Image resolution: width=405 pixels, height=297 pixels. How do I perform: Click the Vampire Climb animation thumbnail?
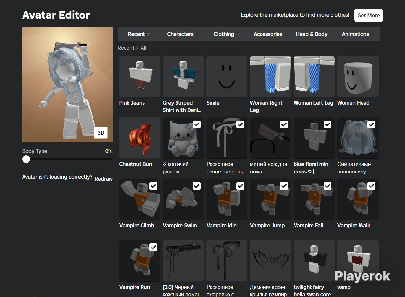(140, 199)
